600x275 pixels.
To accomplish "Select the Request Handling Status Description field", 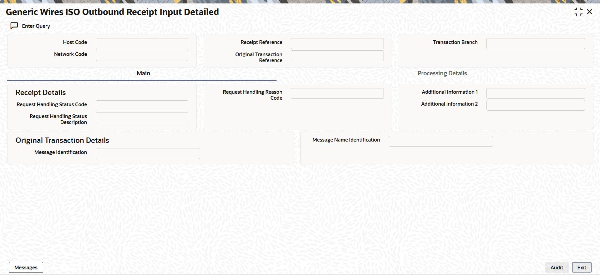I will click(142, 117).
